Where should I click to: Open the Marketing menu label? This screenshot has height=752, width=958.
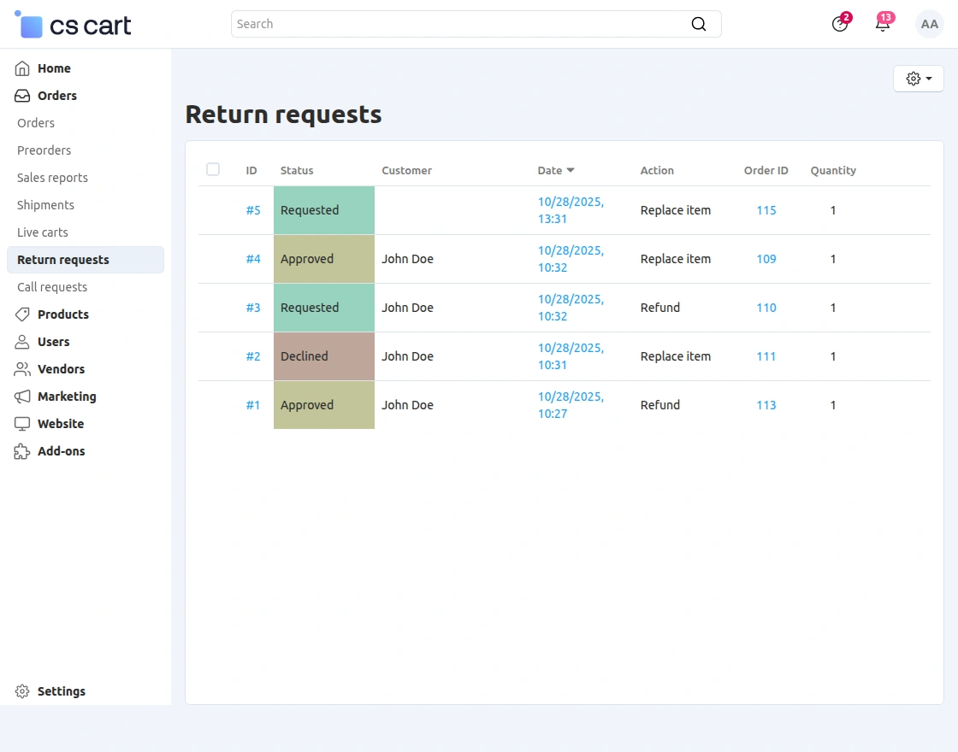[67, 397]
